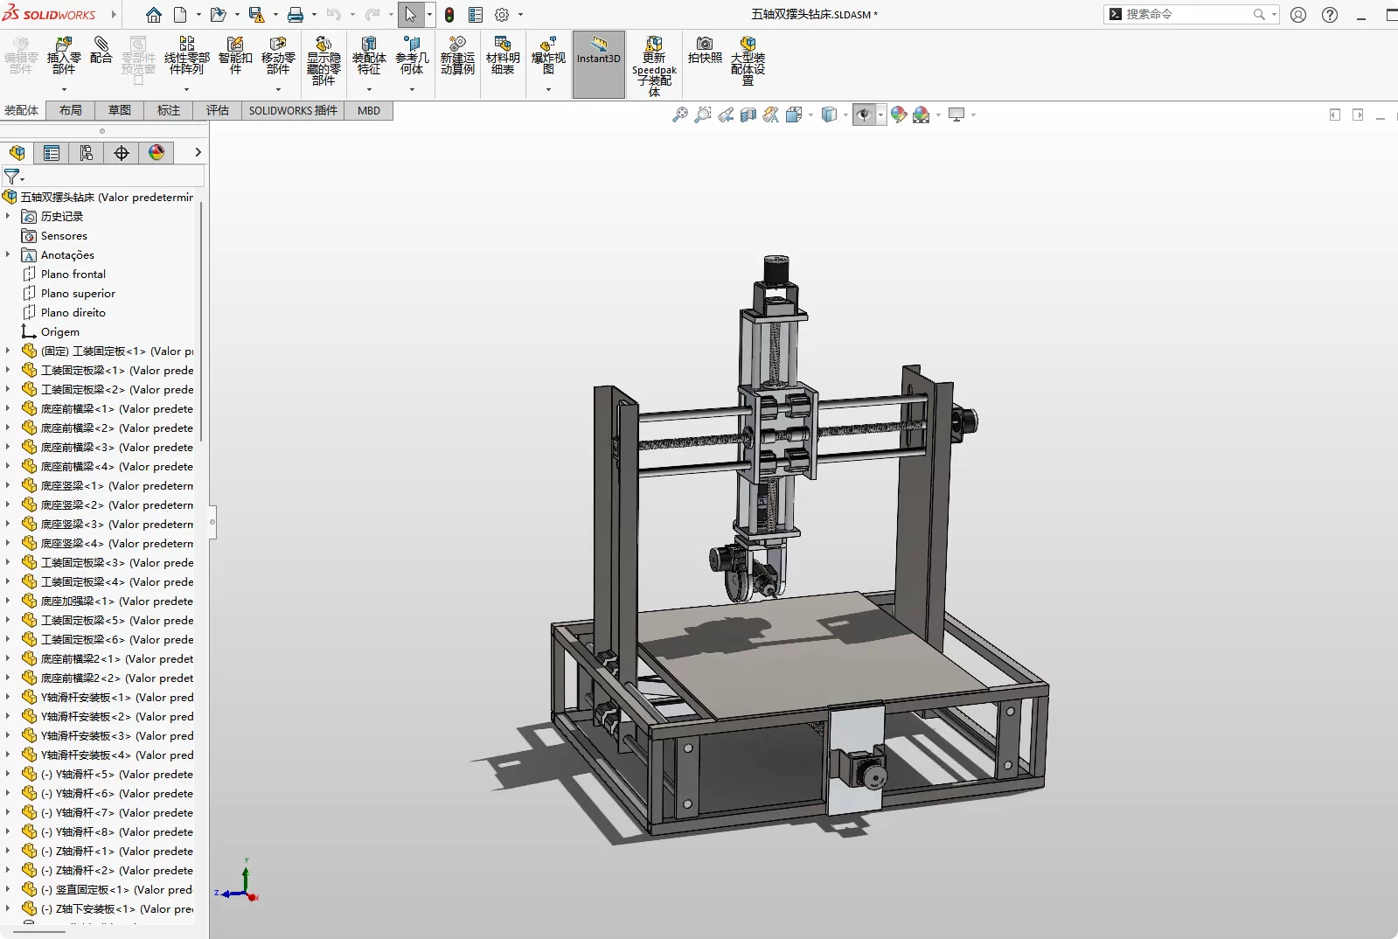Expand the 底座前横梁<1> component node
Image resolution: width=1398 pixels, height=939 pixels.
click(8, 408)
